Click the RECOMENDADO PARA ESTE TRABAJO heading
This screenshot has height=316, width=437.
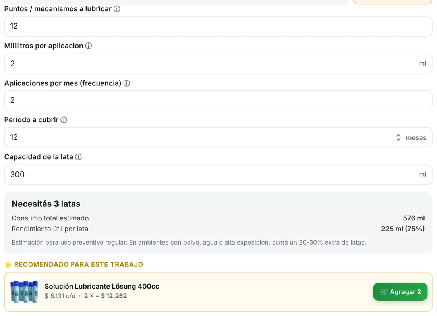coord(79,264)
